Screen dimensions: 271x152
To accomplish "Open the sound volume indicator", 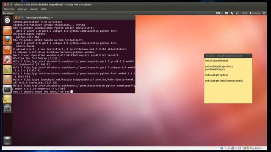I will [237, 13].
